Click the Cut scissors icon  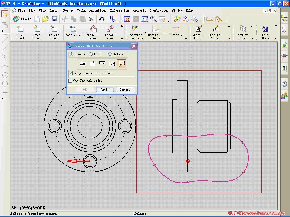point(65,19)
